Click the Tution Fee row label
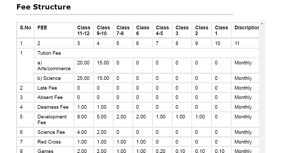Viewport: 281px width, 153px height. tap(49, 53)
